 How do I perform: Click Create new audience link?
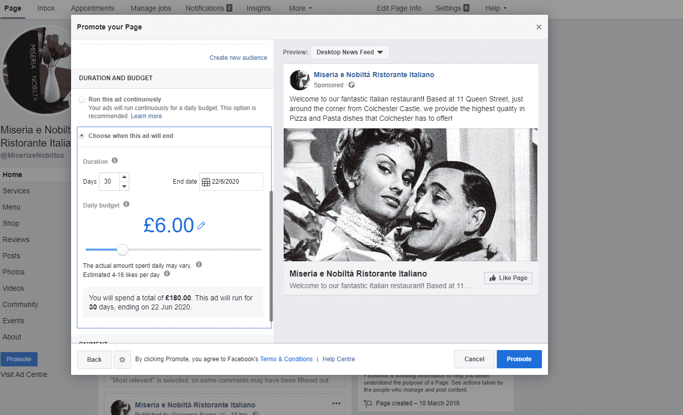(238, 58)
